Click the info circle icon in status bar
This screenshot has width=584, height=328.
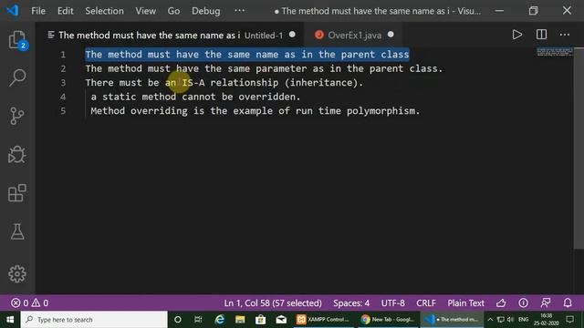523,303
